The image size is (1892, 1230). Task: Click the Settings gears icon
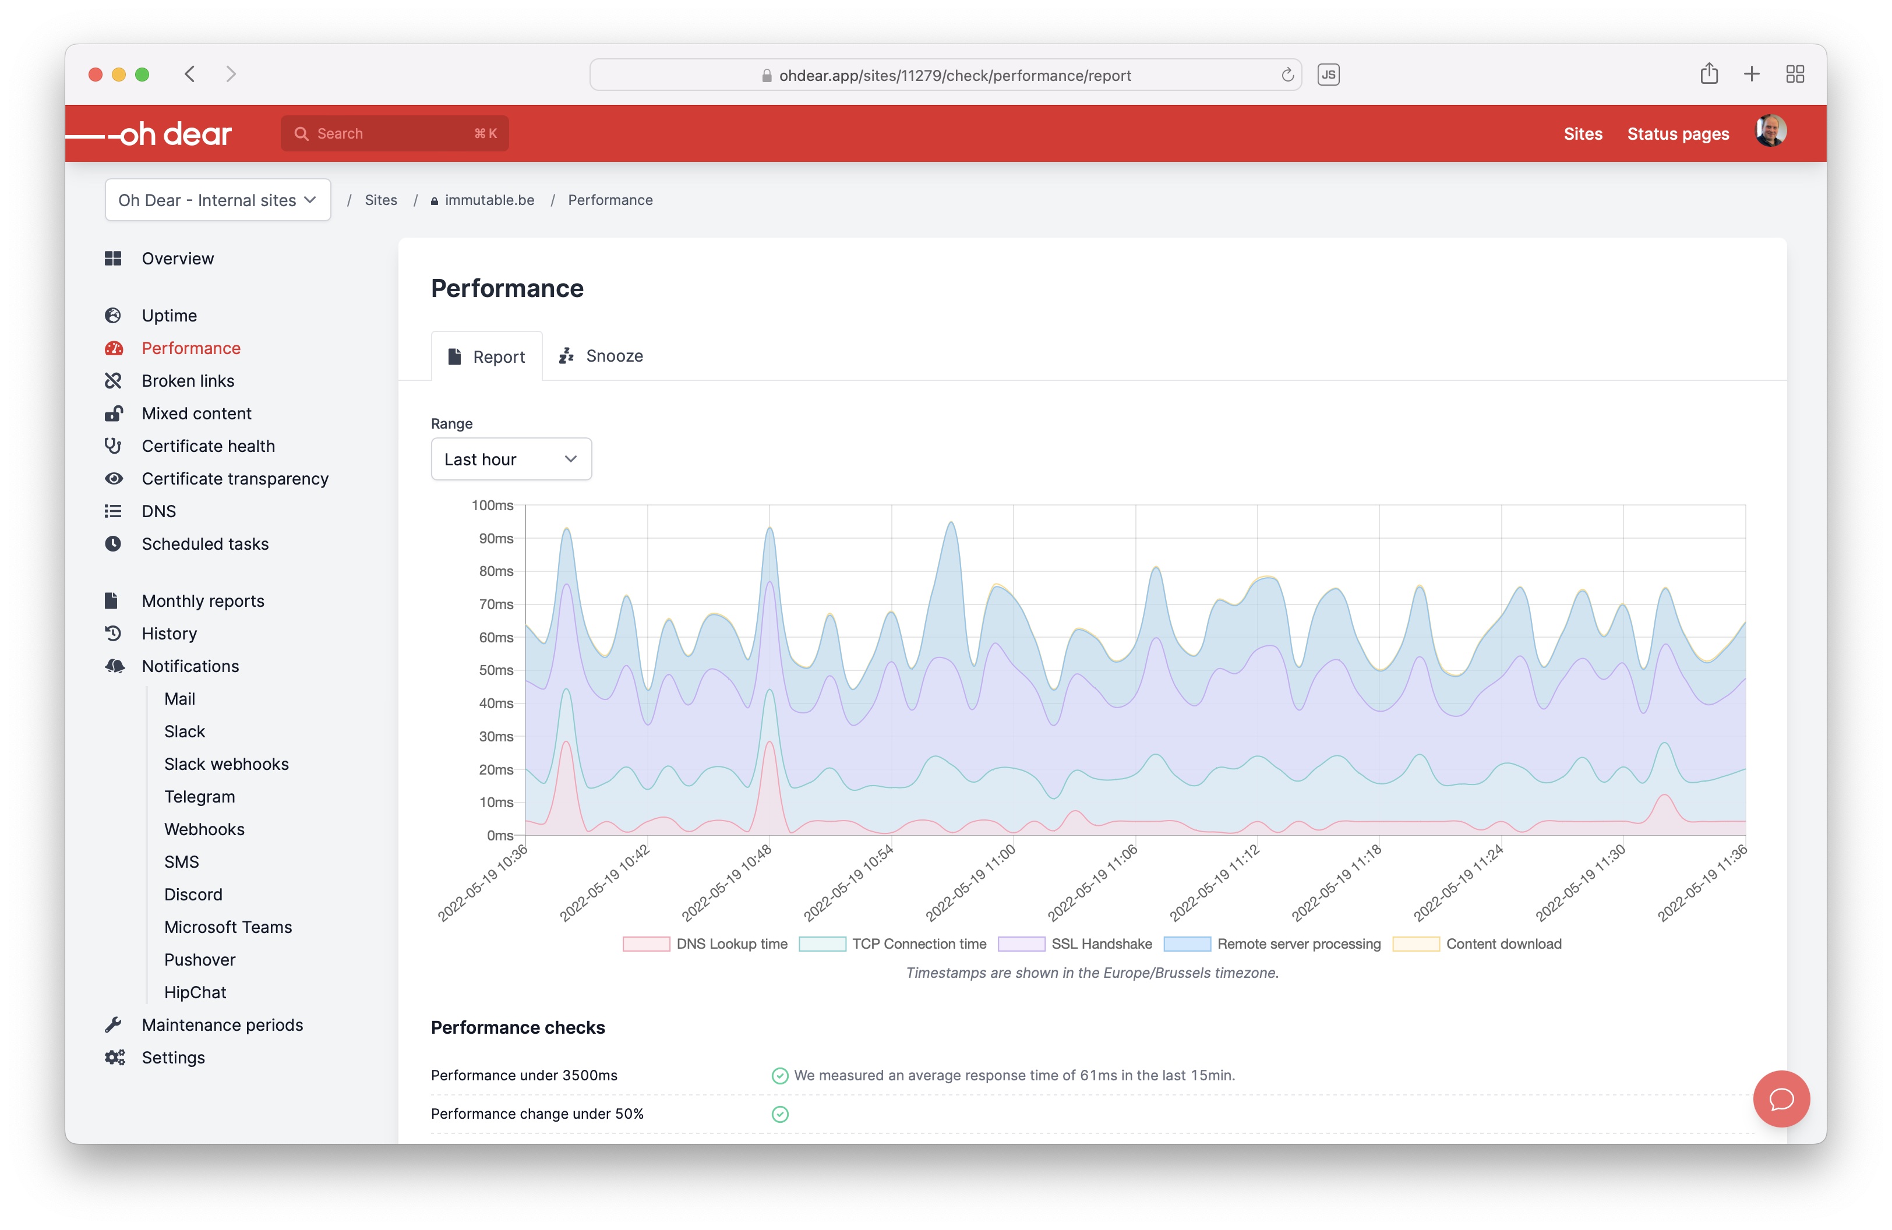coord(115,1058)
